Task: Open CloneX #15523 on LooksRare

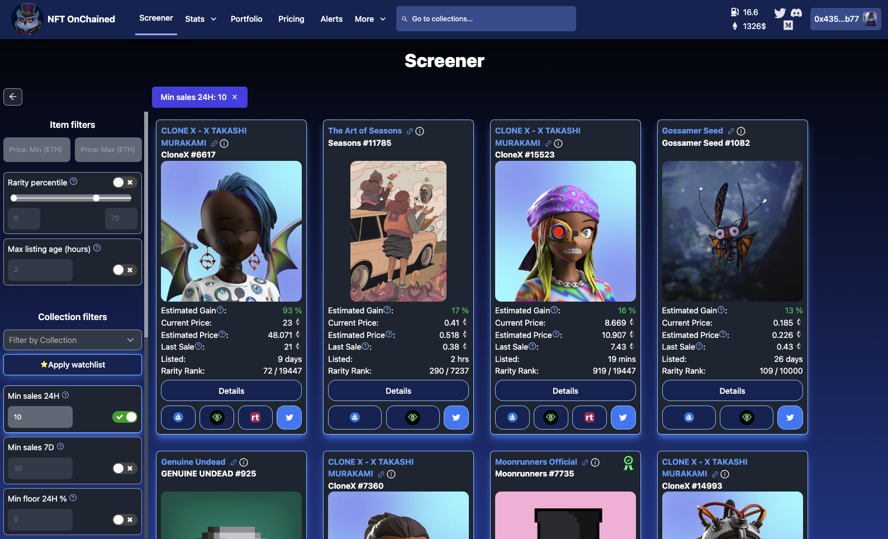Action: pos(551,417)
